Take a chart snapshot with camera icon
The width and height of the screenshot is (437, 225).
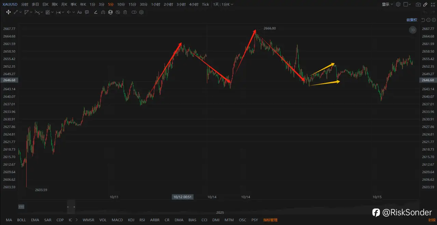point(418,4)
